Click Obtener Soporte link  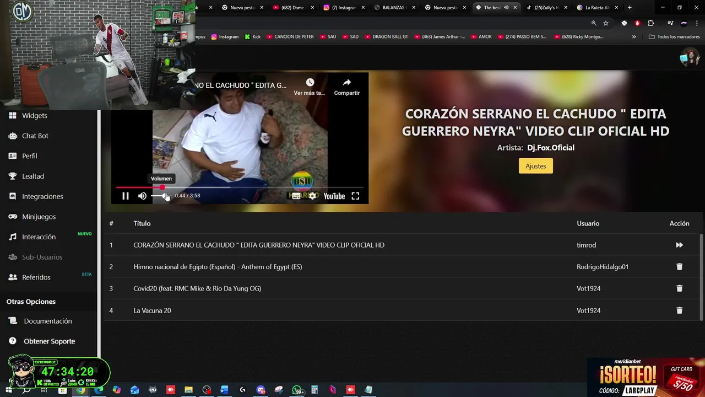(49, 341)
